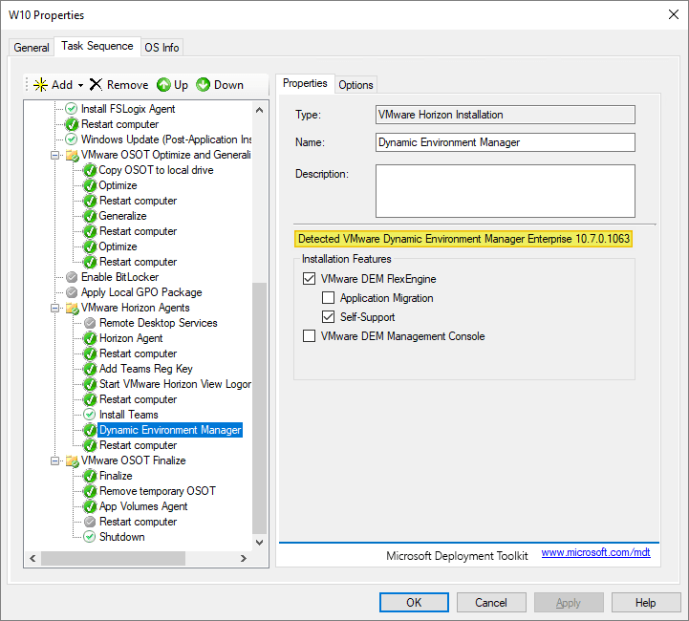Click the green Down arrow icon

[204, 85]
